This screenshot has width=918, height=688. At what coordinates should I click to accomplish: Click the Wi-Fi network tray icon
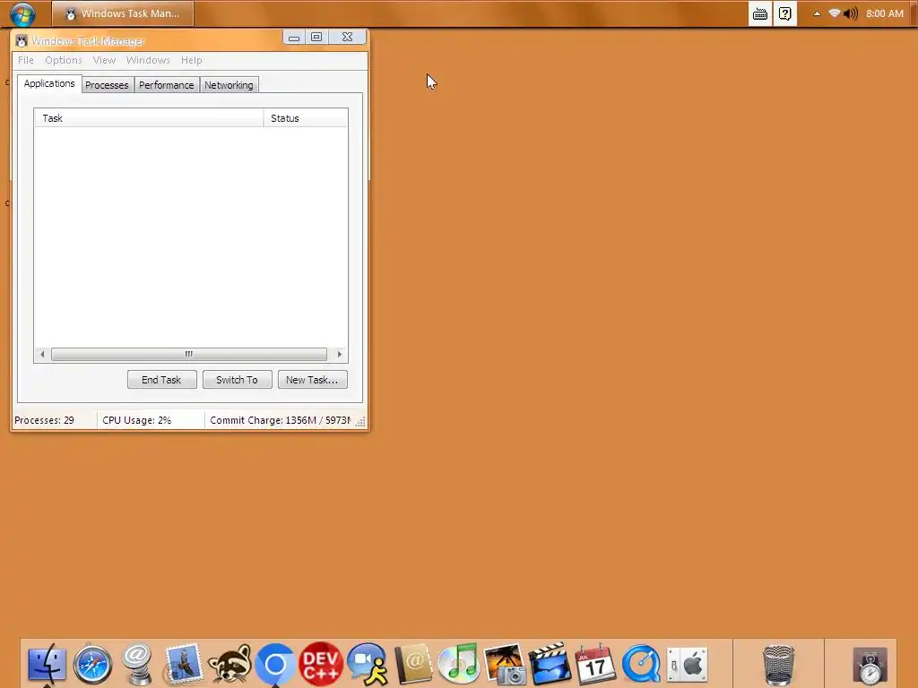click(x=835, y=13)
